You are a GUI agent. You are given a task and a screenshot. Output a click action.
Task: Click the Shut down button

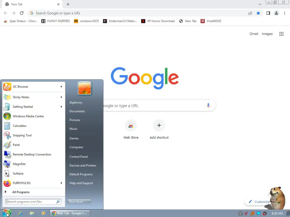tap(76, 202)
